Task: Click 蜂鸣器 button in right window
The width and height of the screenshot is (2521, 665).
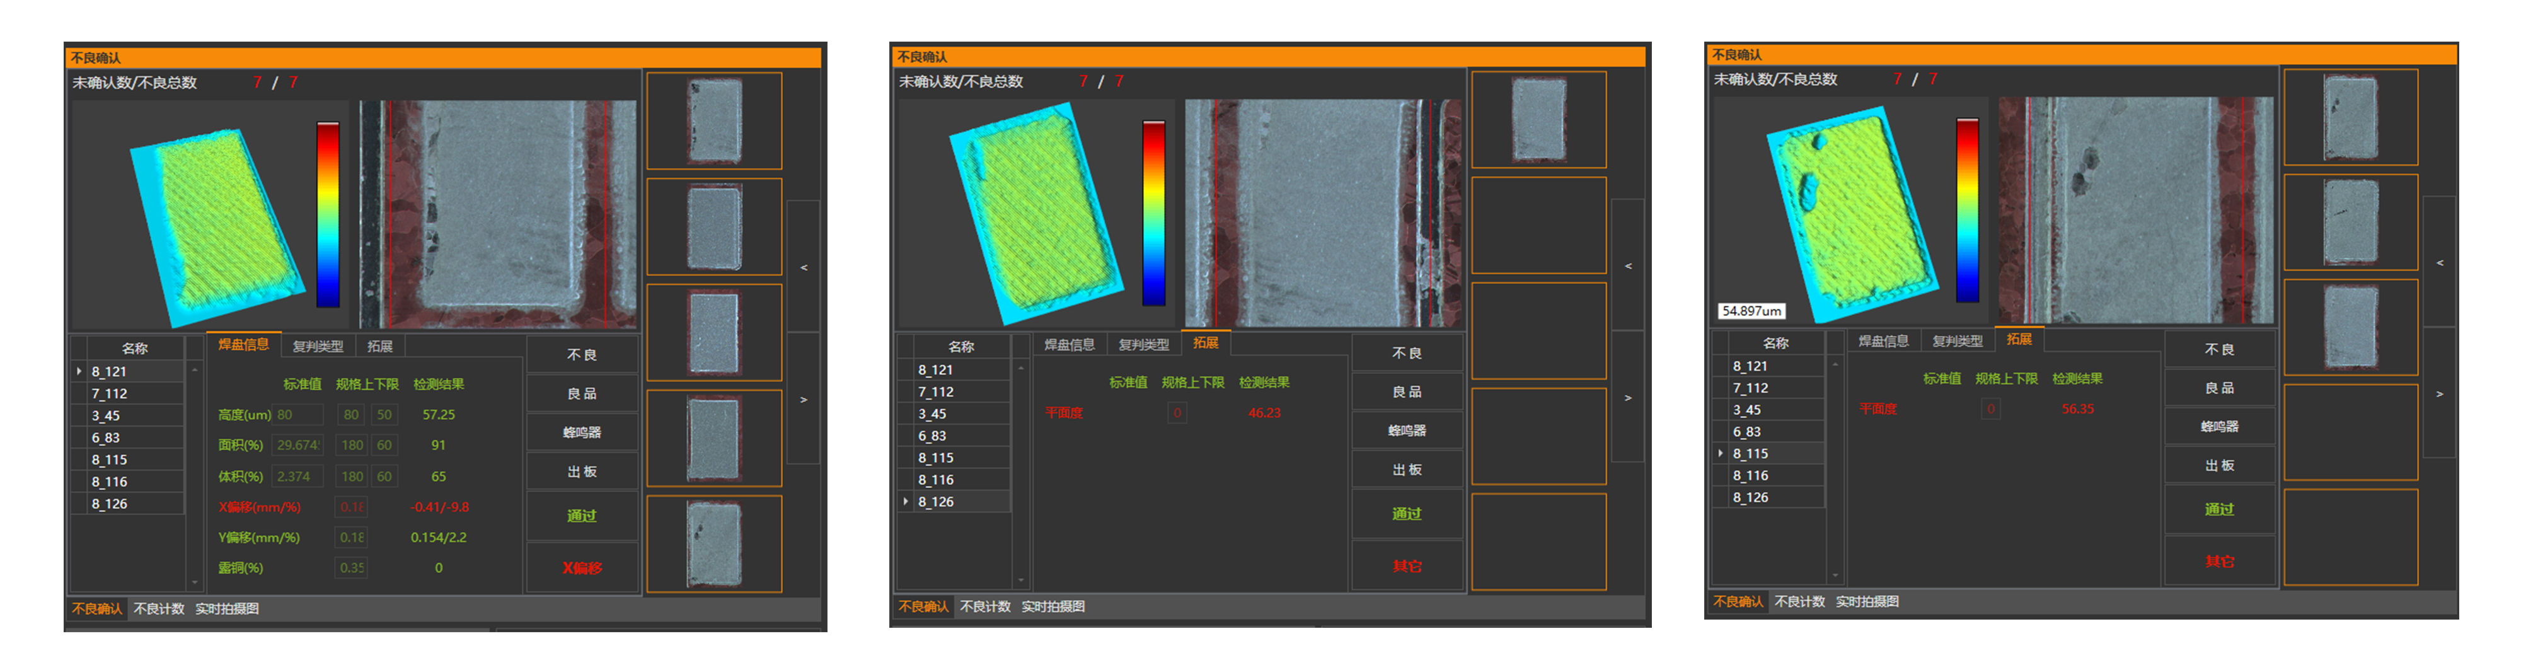Action: [x=2220, y=427]
